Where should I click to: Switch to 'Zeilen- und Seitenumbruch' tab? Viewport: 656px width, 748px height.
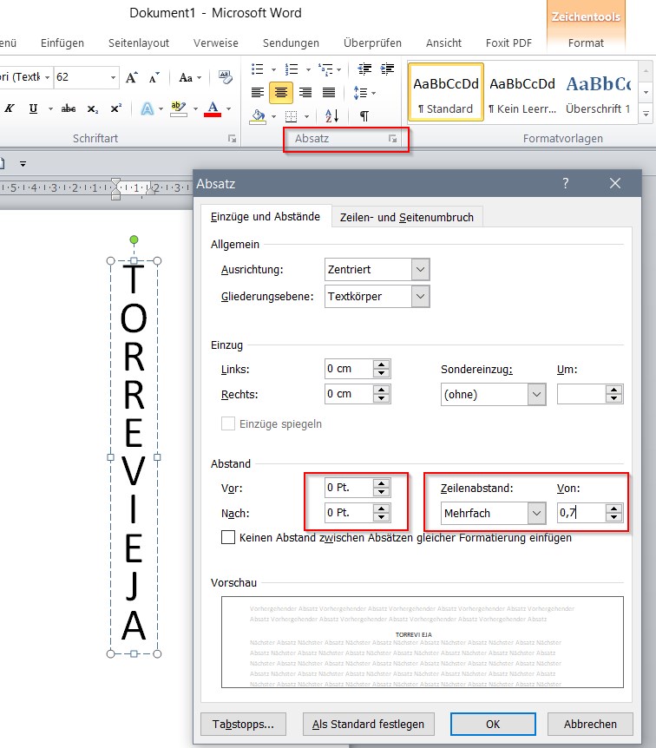[407, 217]
